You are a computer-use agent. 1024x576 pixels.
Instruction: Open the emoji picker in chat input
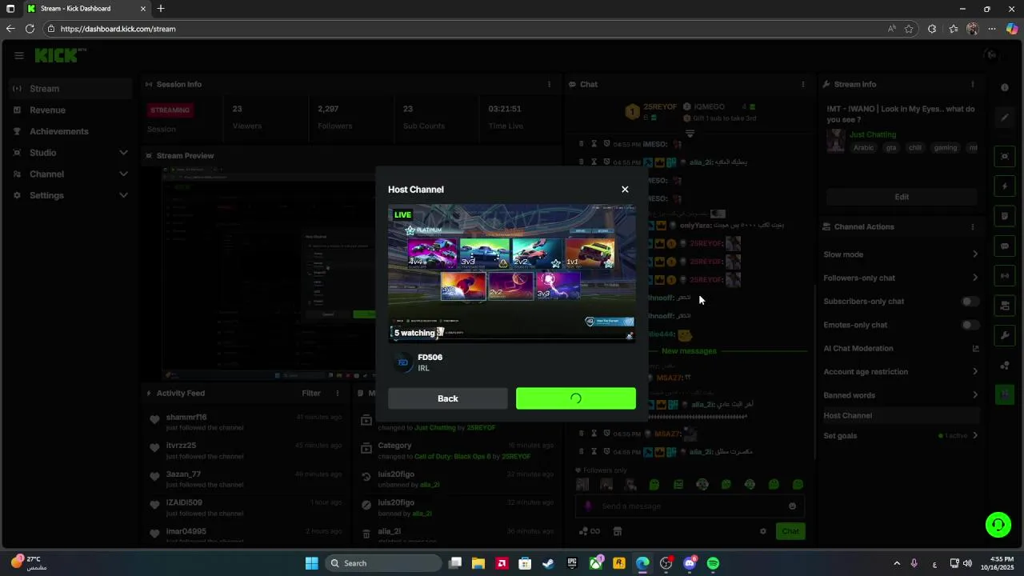pyautogui.click(x=793, y=506)
